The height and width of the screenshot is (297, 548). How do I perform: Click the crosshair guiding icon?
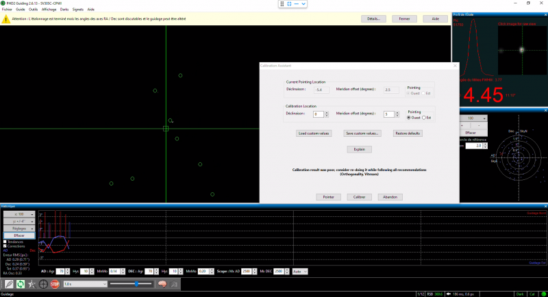pyautogui.click(x=43, y=284)
